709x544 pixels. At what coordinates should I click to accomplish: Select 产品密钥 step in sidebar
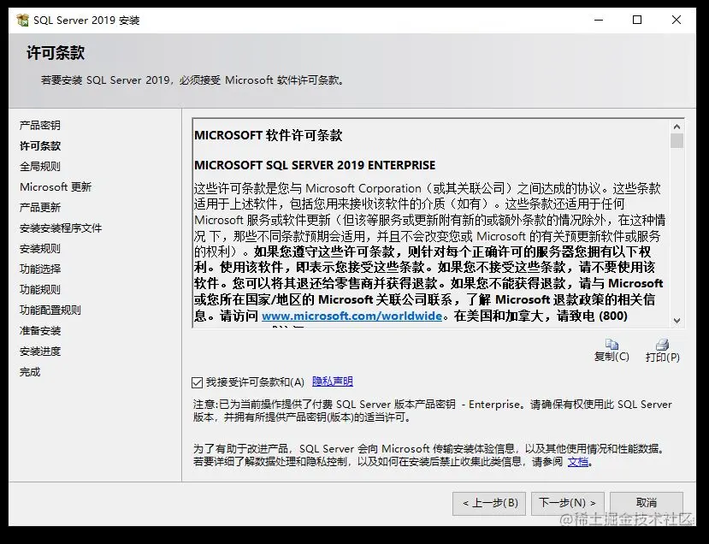(40, 125)
